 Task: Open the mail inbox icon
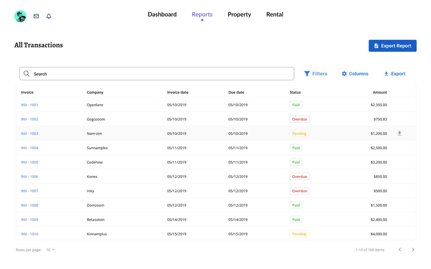point(36,16)
